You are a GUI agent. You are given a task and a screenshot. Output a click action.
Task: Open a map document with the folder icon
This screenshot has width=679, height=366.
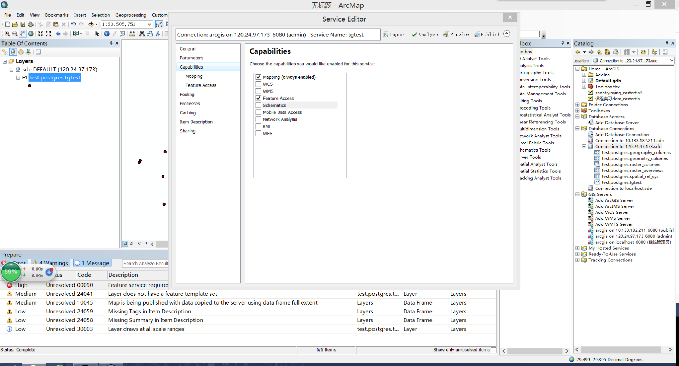[x=15, y=24]
